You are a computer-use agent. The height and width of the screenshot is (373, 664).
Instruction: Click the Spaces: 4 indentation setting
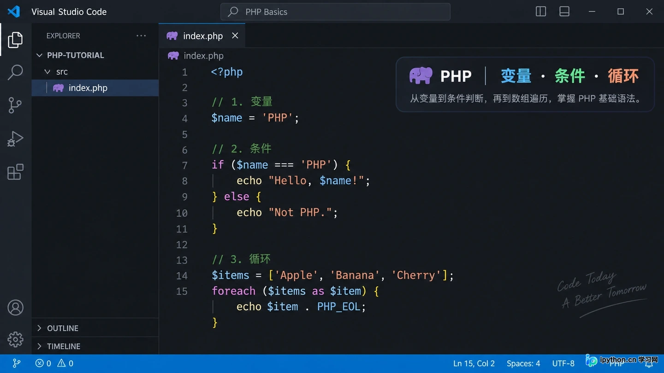coord(523,363)
